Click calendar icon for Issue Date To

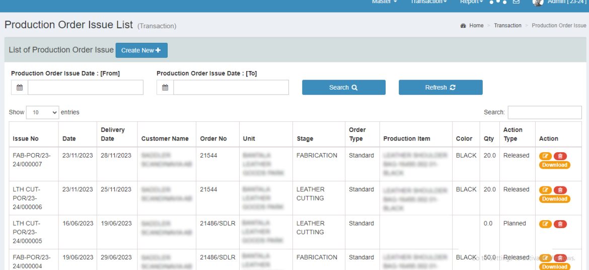165,88
